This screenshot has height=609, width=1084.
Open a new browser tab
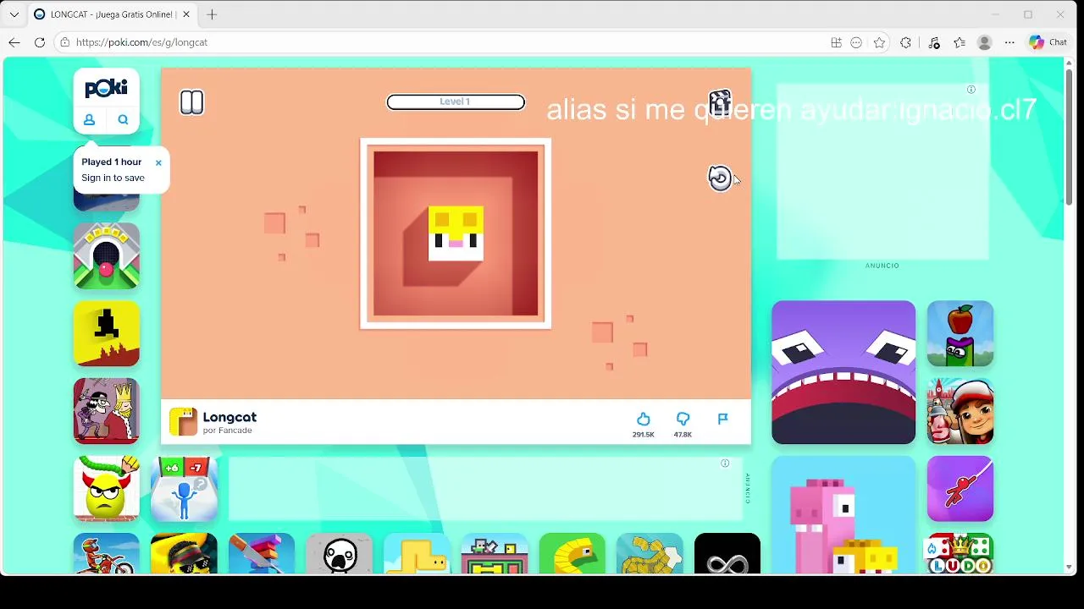point(212,14)
